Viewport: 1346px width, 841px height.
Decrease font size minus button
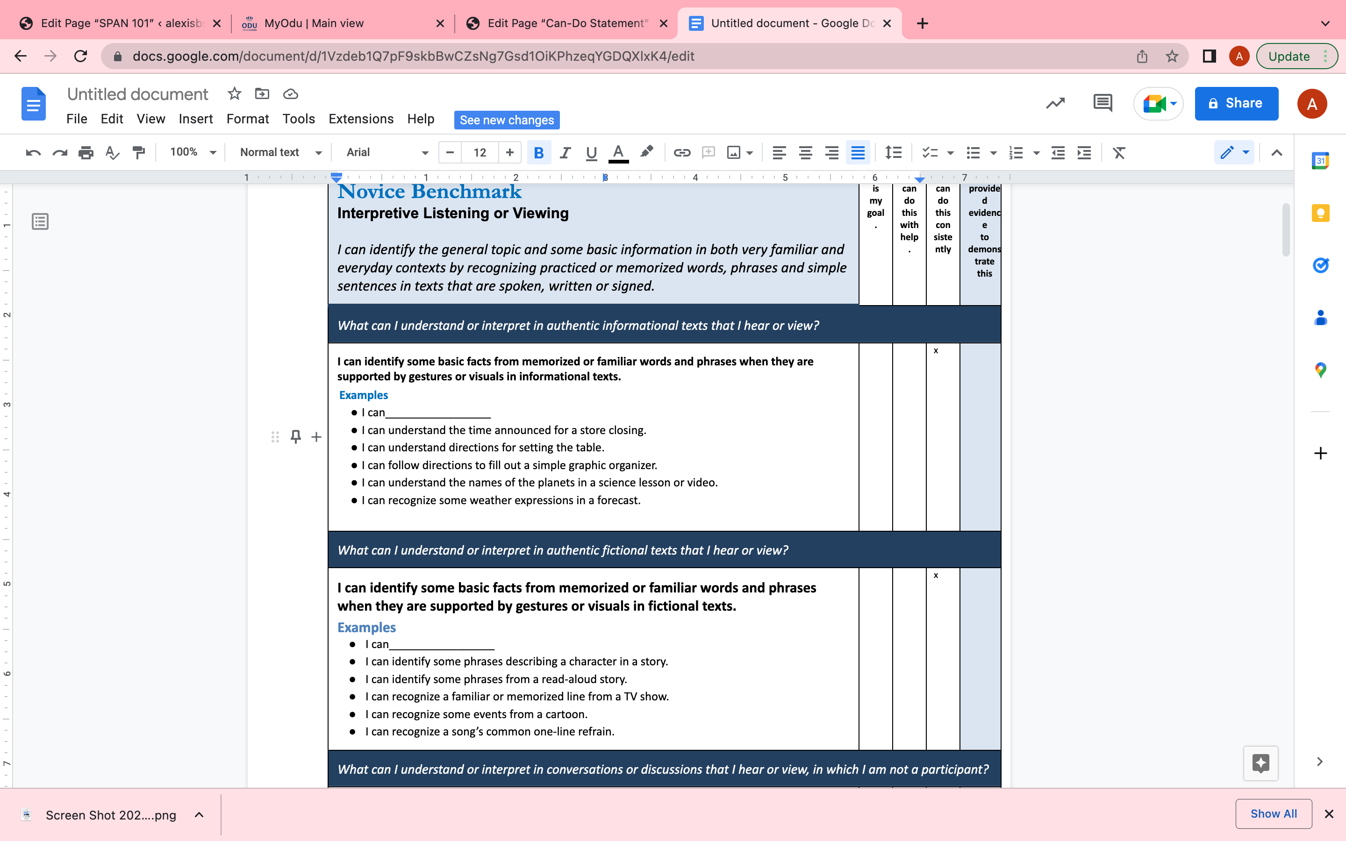click(450, 152)
